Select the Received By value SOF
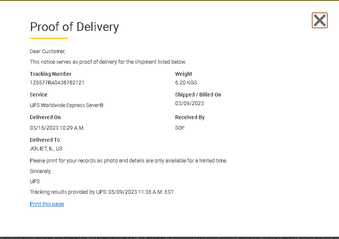This screenshot has width=339, height=239. click(180, 128)
